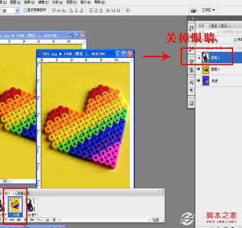
Task: Go to next frame in animation panel
Action: pyautogui.click(x=31, y=220)
